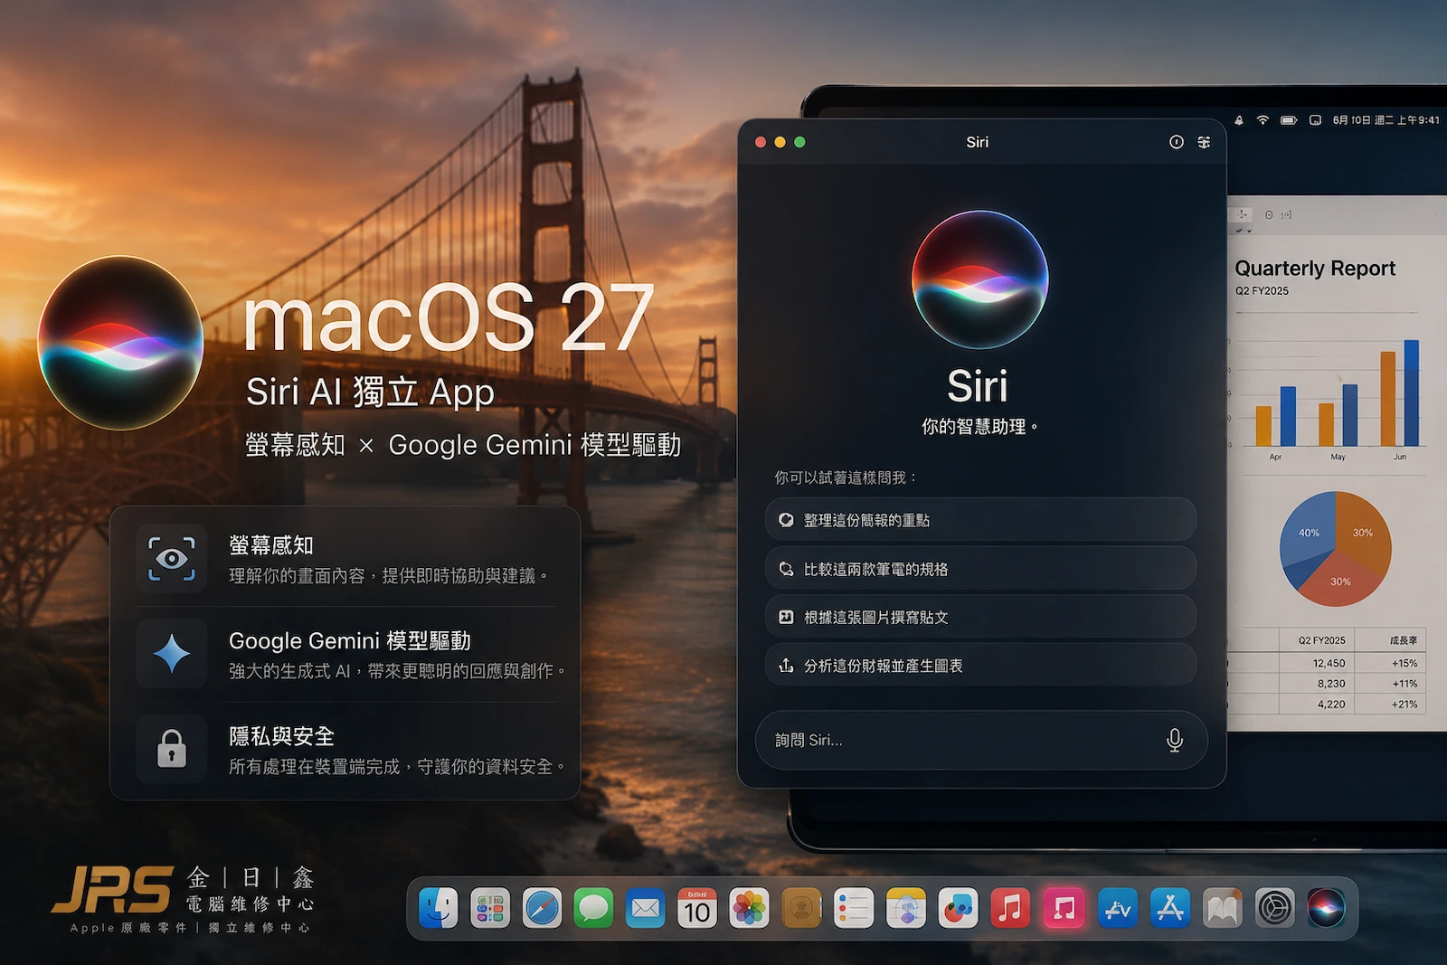Click the Siri window title text
Viewport: 1447px width, 965px height.
978,142
